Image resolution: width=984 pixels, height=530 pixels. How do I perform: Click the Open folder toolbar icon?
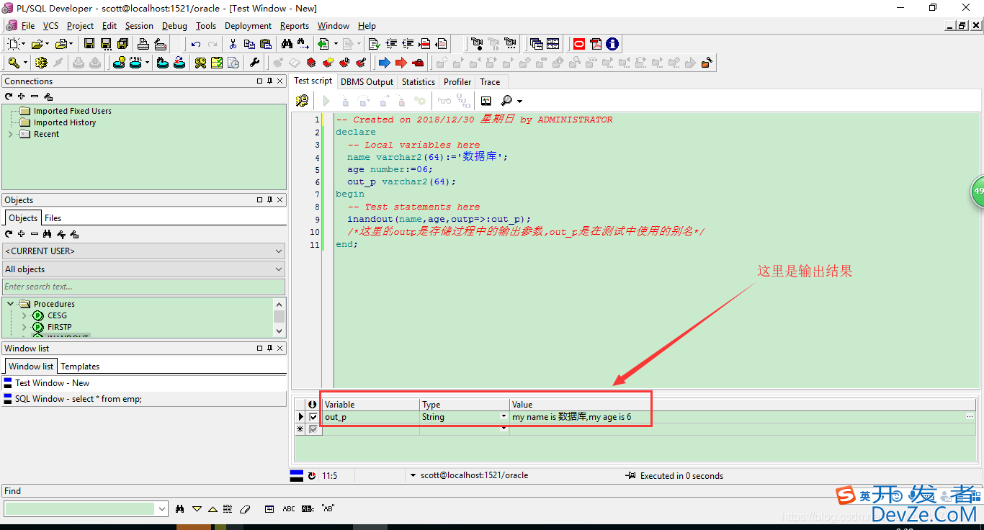37,44
